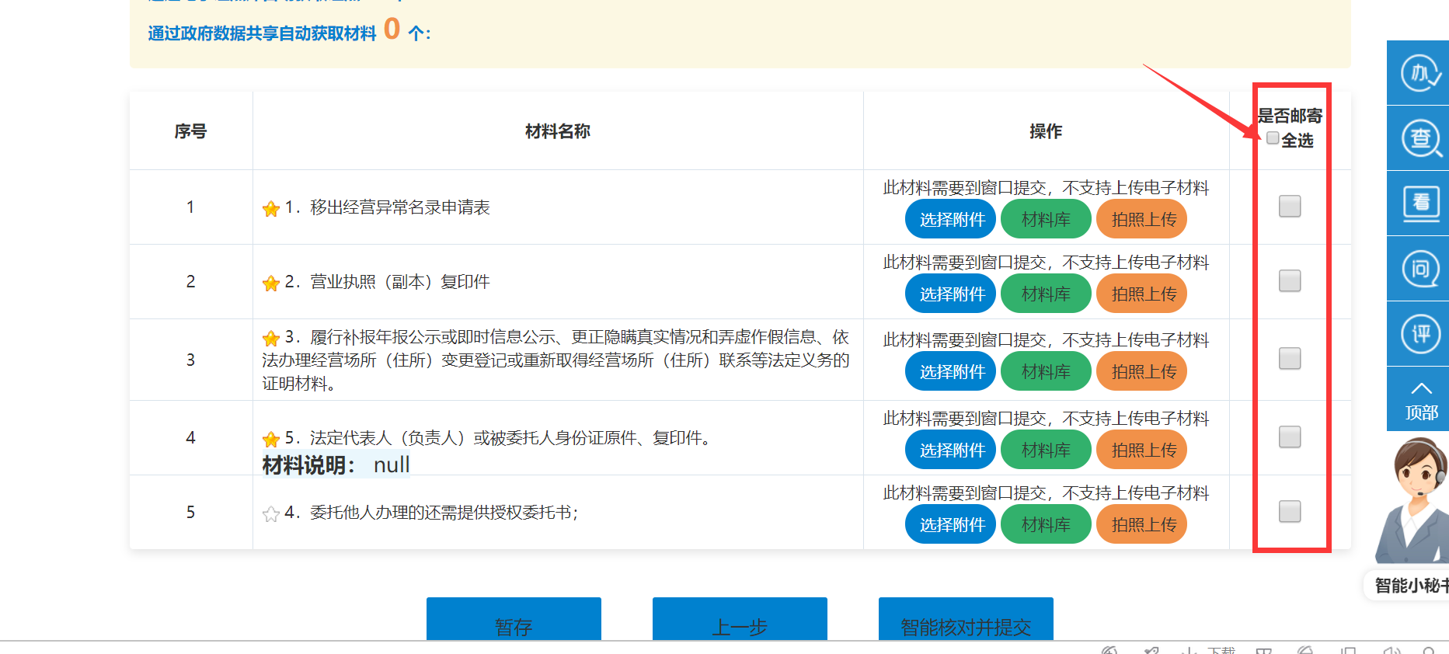Jump to top with 顶部 arrow
Viewport: 1449px width, 654px height.
tap(1419, 400)
